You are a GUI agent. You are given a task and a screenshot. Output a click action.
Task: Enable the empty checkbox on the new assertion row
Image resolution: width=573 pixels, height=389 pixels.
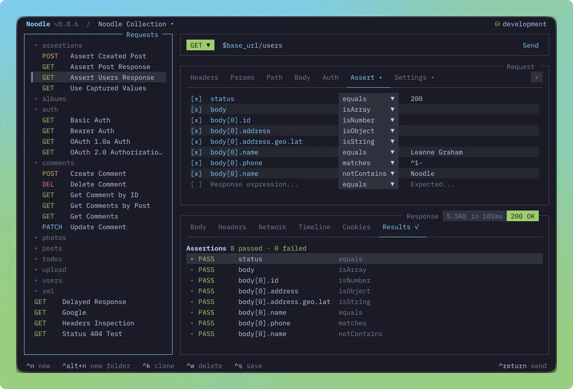[196, 184]
